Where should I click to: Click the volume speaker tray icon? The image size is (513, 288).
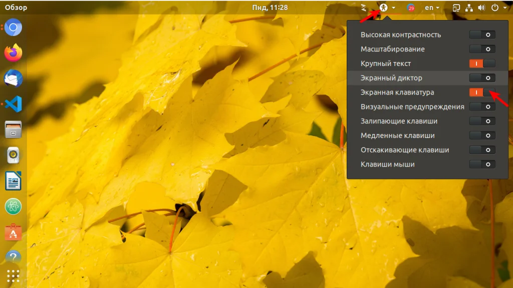click(481, 7)
